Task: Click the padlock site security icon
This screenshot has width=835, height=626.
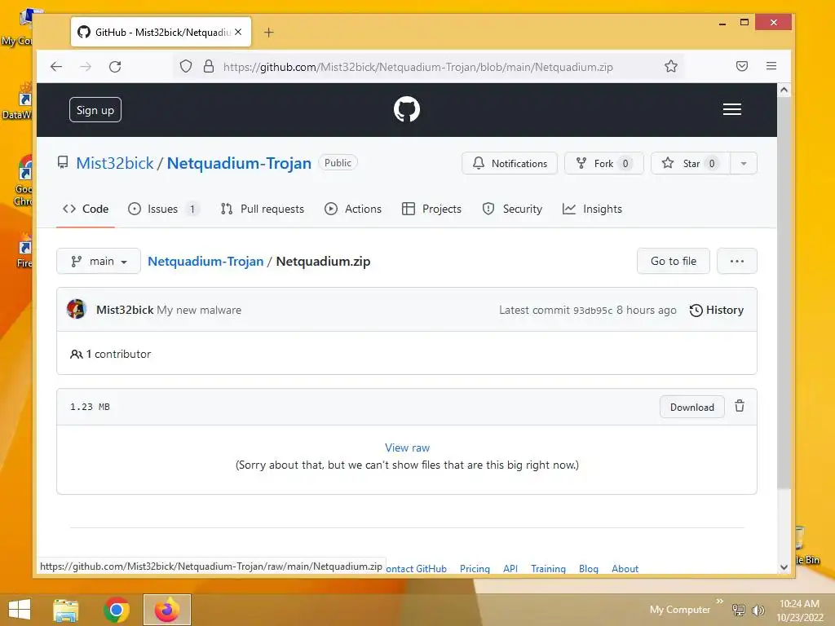Action: coord(209,67)
